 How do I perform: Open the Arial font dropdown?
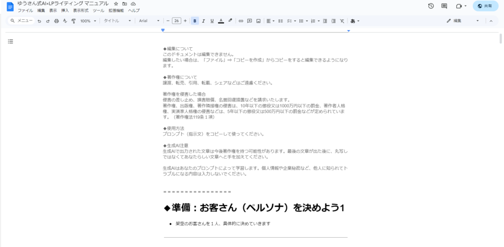point(149,21)
